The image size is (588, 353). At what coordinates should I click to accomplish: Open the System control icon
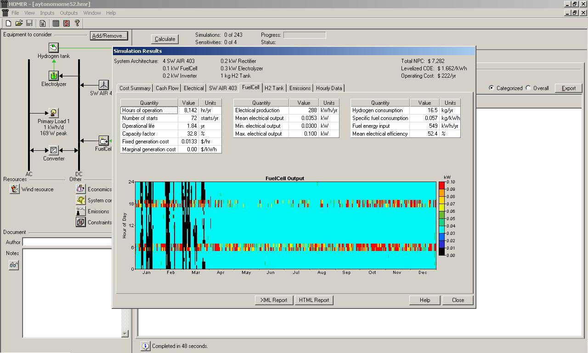81,200
